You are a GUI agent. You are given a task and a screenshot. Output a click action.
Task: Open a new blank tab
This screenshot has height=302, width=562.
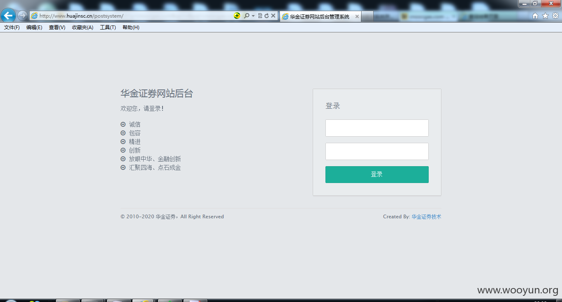click(x=367, y=17)
